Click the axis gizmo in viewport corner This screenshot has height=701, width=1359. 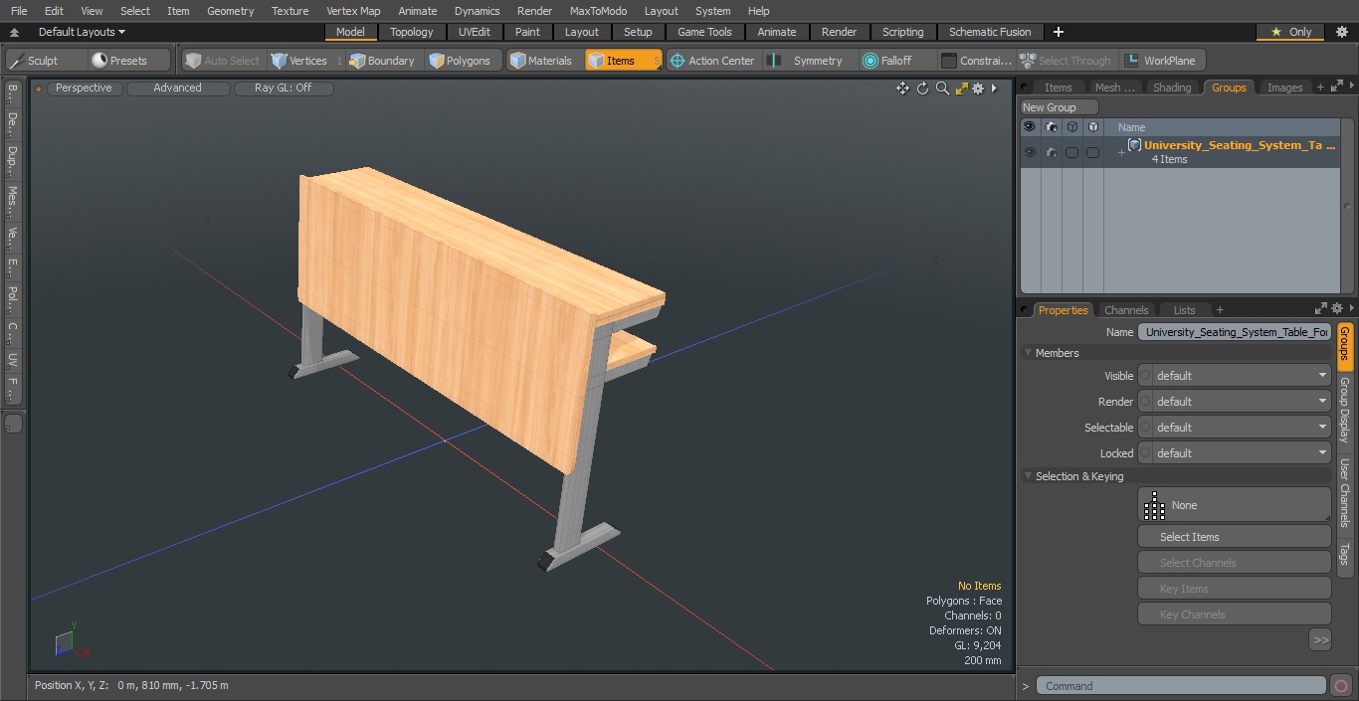72,641
